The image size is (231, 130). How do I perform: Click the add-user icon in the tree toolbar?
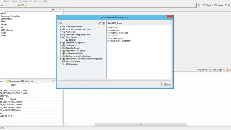tap(100, 23)
